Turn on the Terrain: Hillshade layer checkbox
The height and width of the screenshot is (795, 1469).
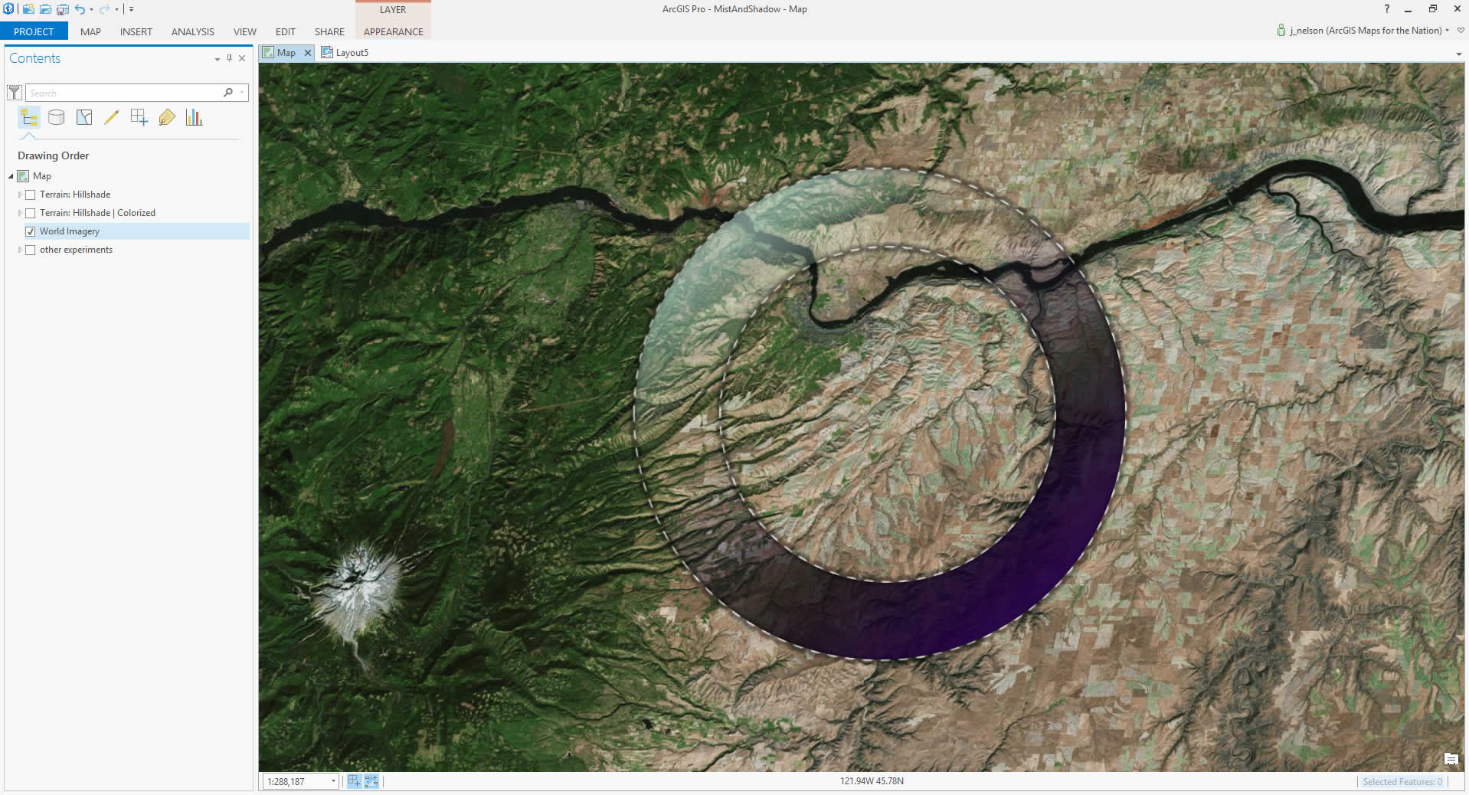[x=31, y=195]
